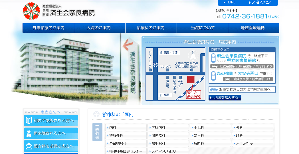Viewport: 299px width, 154px height.
Task: Click the bus icon in 近鉄奈良駅 / JR 奈良駅 banner
Action: tap(215, 66)
